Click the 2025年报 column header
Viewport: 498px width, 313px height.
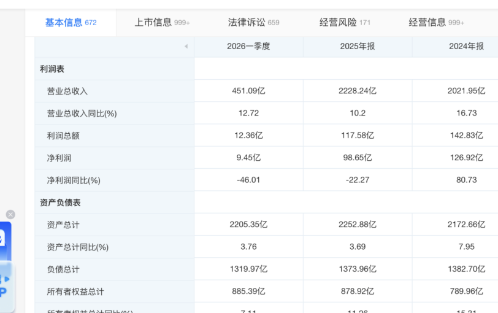tap(358, 47)
